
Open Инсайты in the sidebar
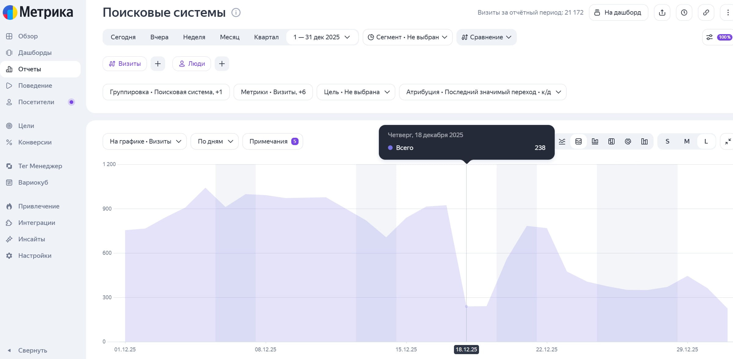click(x=40, y=239)
